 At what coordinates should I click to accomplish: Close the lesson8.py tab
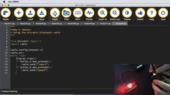point(113,23)
